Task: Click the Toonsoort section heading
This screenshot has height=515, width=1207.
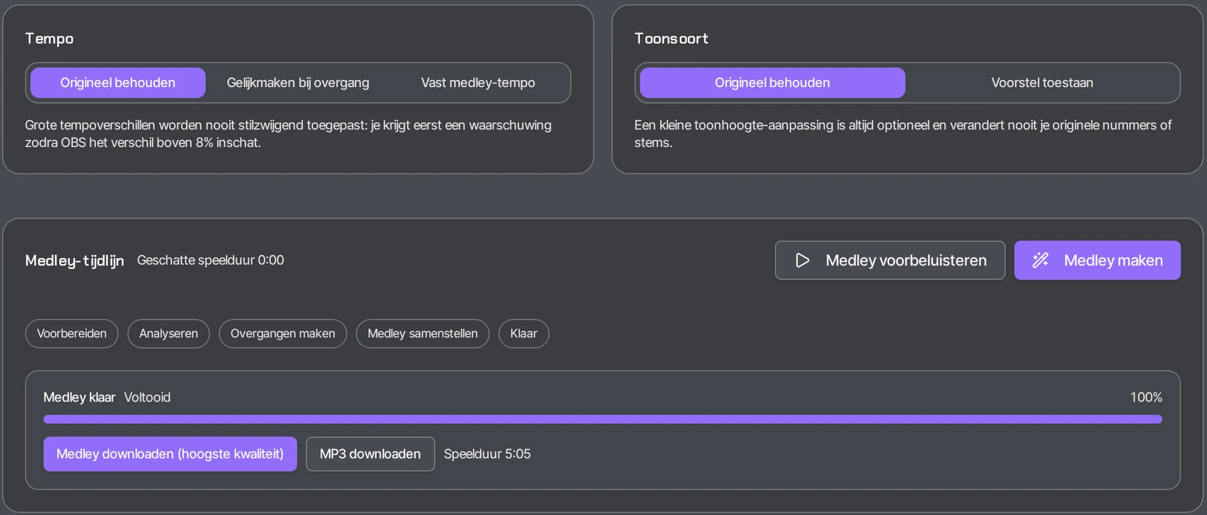Action: [x=671, y=39]
